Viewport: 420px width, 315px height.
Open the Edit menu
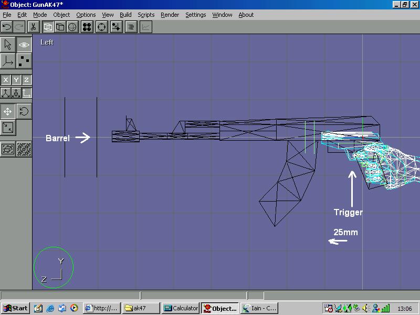[x=22, y=15]
